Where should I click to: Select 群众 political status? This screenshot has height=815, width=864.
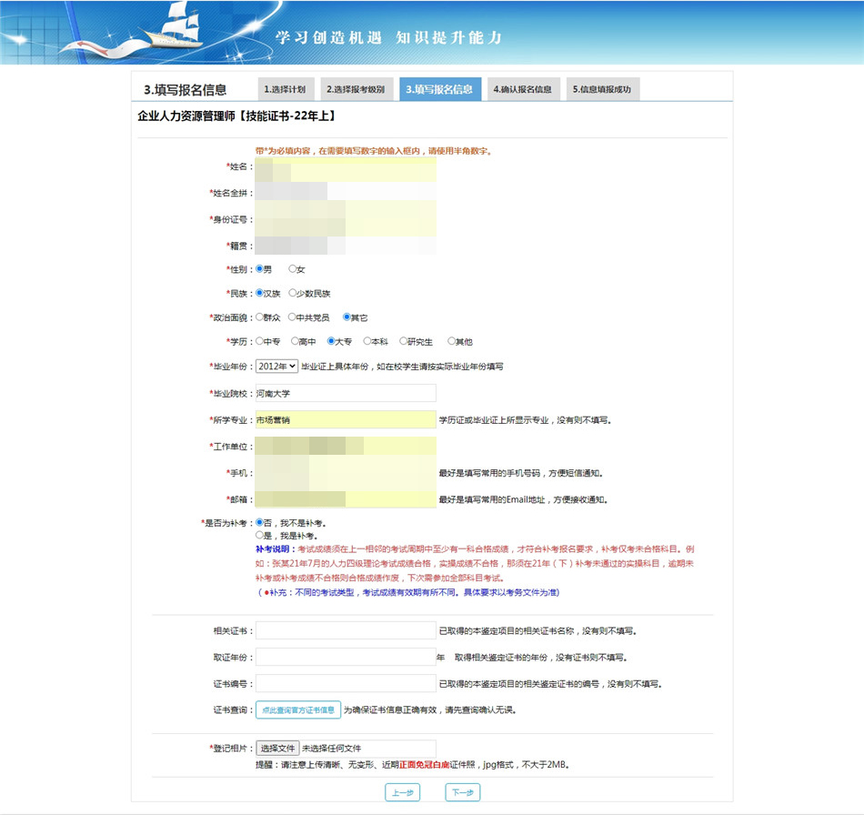(259, 317)
